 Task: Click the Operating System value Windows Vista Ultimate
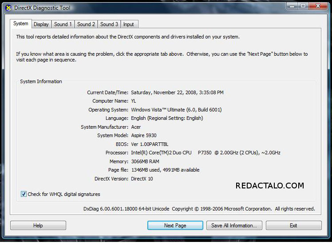coord(176,110)
